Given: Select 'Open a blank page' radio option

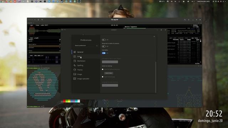Looking at the screenshot, I should (x=103, y=77).
